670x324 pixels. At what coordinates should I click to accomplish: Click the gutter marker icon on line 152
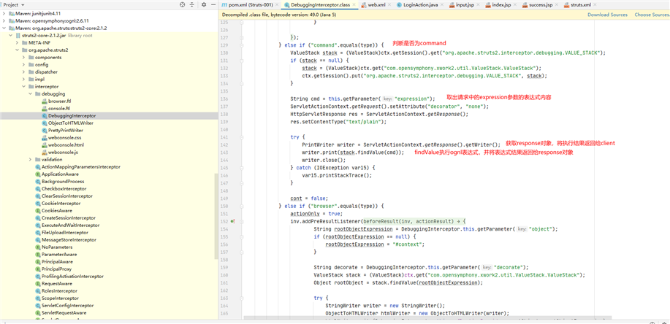[232, 221]
